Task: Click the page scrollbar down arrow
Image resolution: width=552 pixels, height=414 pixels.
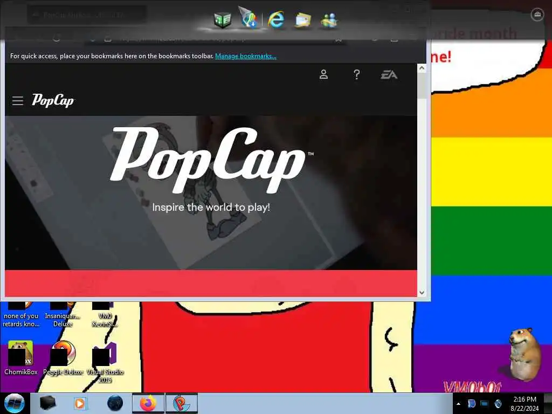Action: (x=422, y=293)
